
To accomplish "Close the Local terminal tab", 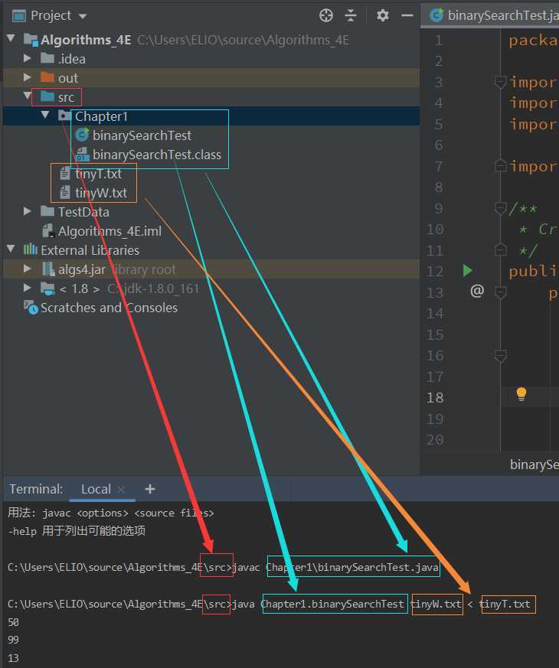I will click(x=121, y=490).
